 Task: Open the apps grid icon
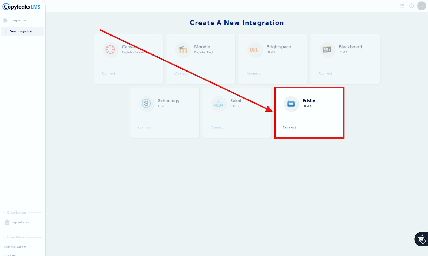point(402,6)
